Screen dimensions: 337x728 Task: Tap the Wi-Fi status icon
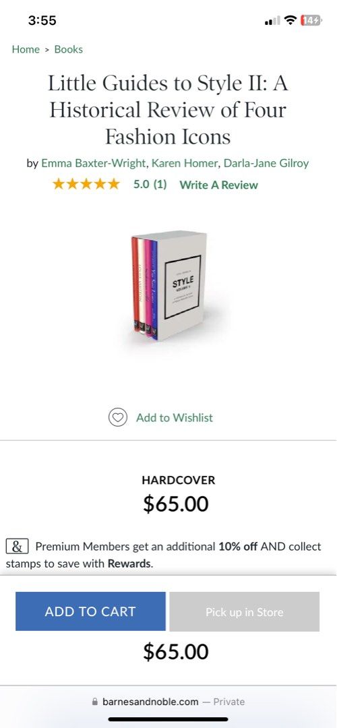pos(290,20)
